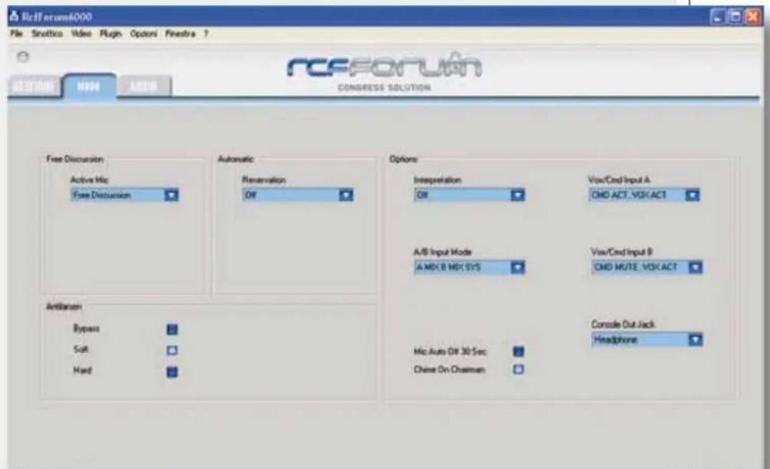Open the A/B Input Mode dropdown arrow

tap(518, 267)
